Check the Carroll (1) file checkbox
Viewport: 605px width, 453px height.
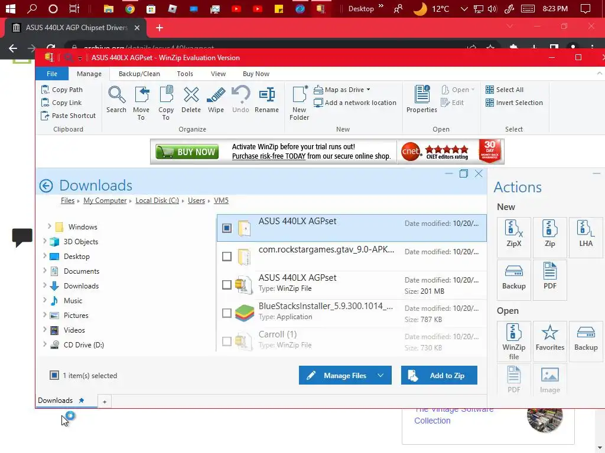pyautogui.click(x=227, y=342)
